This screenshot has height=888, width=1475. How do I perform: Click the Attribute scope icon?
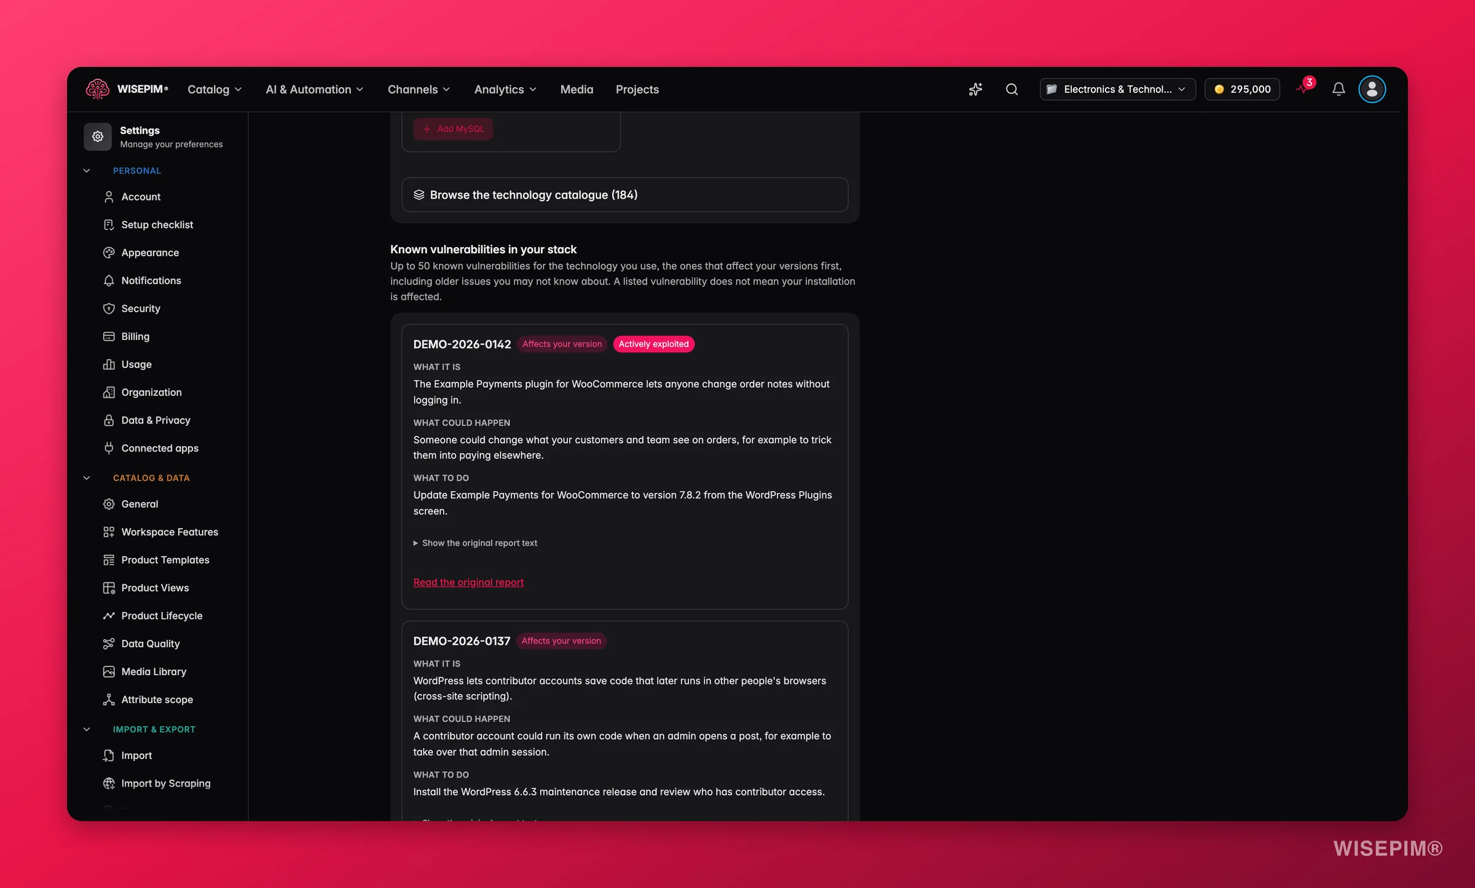pyautogui.click(x=109, y=700)
